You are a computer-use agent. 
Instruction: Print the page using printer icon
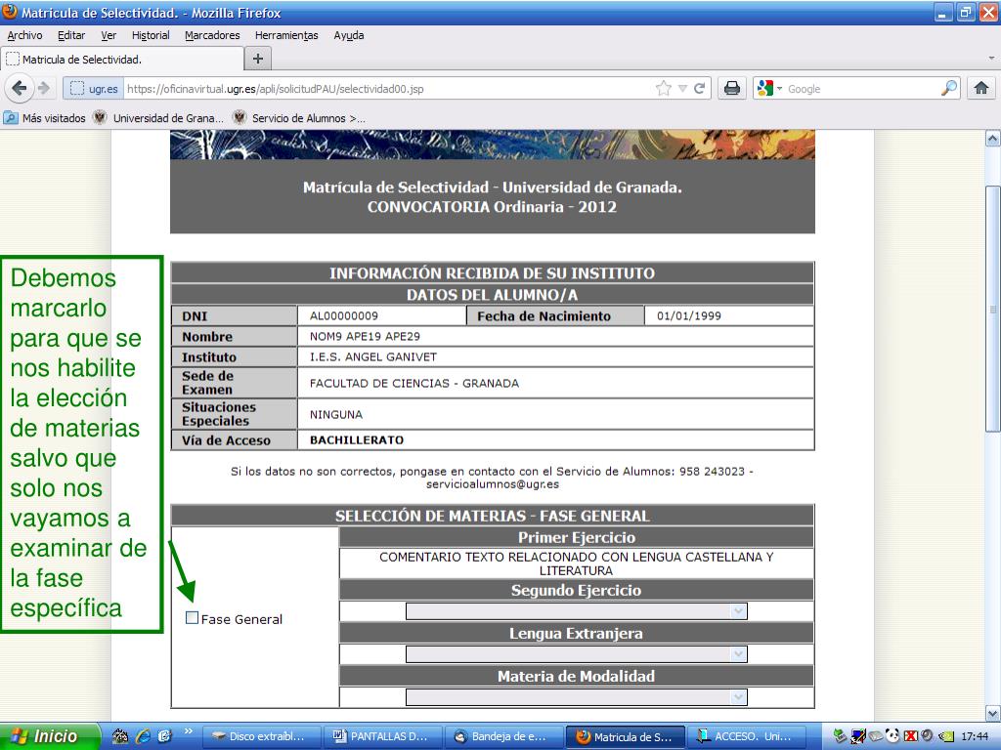pyautogui.click(x=732, y=88)
